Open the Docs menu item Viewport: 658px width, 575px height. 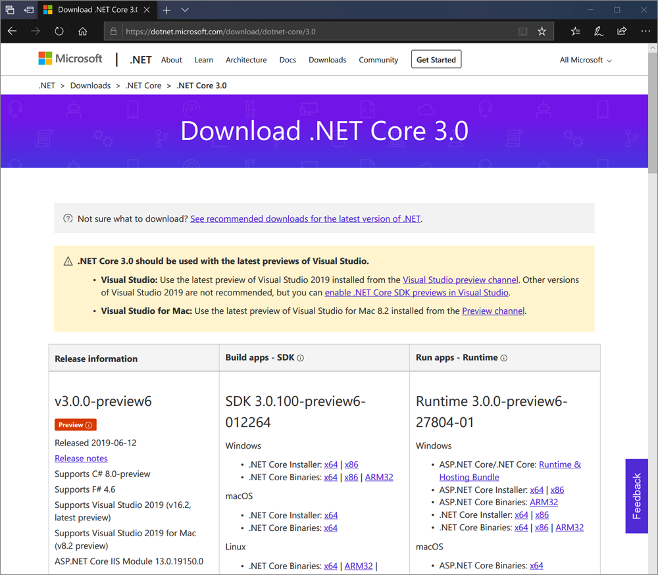pos(288,60)
